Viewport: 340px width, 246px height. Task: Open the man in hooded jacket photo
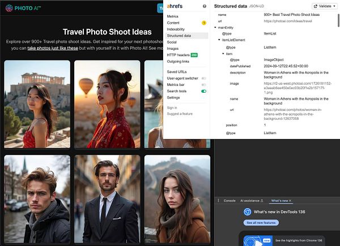pyautogui.click(x=37, y=199)
